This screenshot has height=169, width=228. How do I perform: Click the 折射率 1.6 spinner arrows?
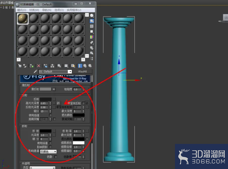83,131
